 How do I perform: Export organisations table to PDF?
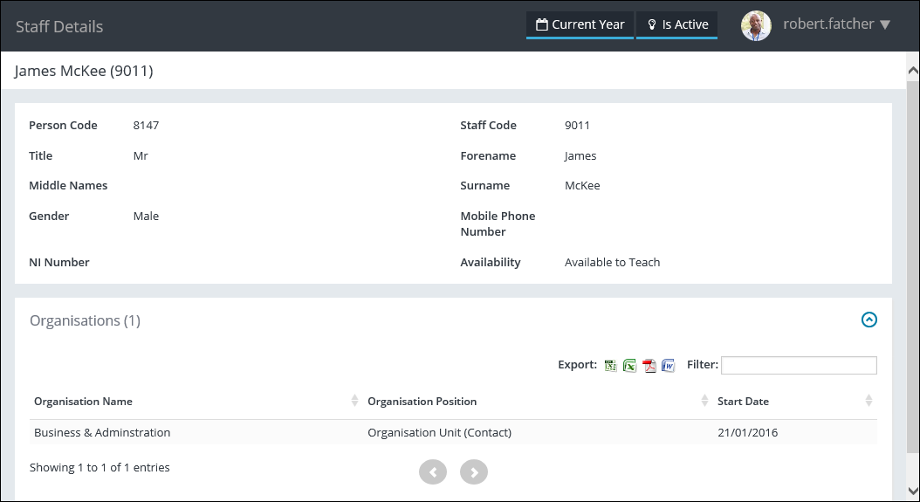pyautogui.click(x=649, y=366)
